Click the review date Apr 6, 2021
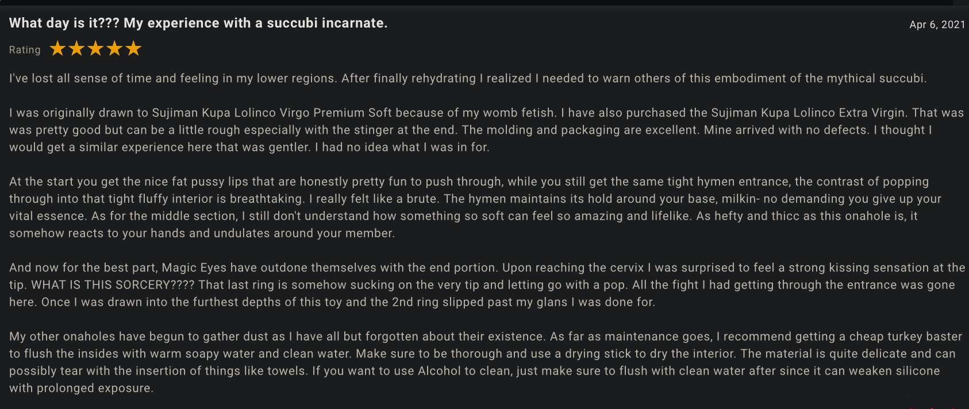Image resolution: width=969 pixels, height=409 pixels. click(937, 25)
